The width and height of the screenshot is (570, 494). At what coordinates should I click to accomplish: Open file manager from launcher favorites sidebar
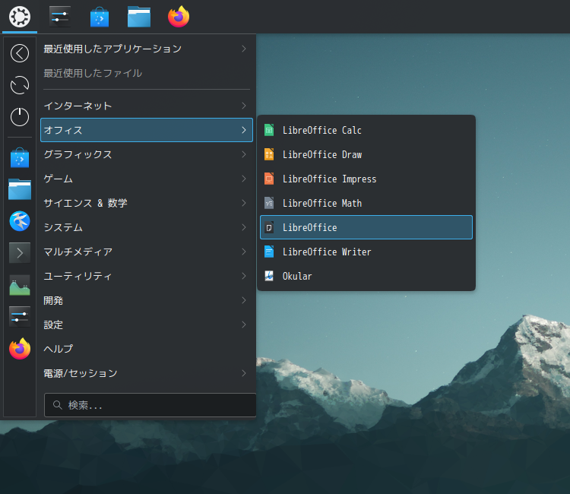[20, 189]
